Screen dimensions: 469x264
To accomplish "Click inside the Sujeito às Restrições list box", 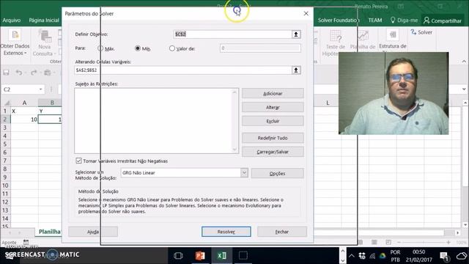I will point(152,121).
